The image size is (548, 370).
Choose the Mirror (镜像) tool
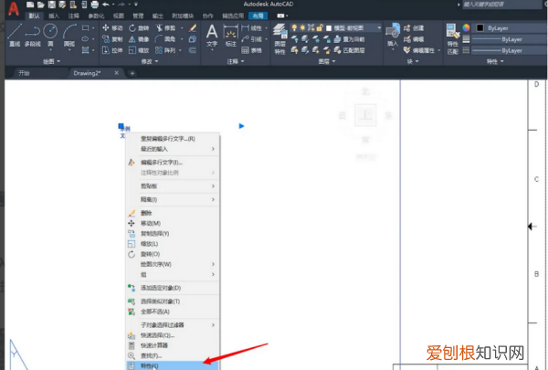pyautogui.click(x=139, y=39)
